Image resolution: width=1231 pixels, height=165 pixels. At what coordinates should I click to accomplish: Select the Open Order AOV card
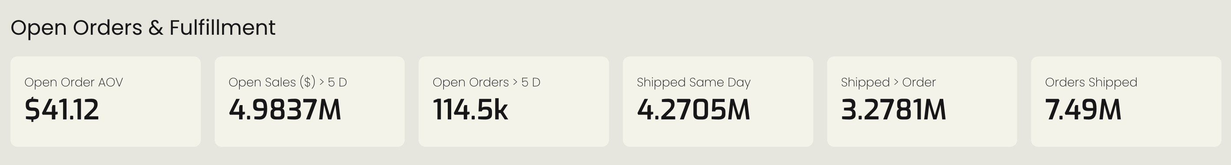[106, 102]
